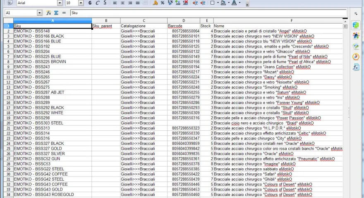Justify cell text
This screenshot has height=198, width=364.
click(x=138, y=3)
